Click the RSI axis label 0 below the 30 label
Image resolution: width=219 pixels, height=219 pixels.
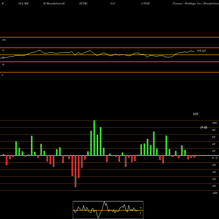[x=2, y=75]
